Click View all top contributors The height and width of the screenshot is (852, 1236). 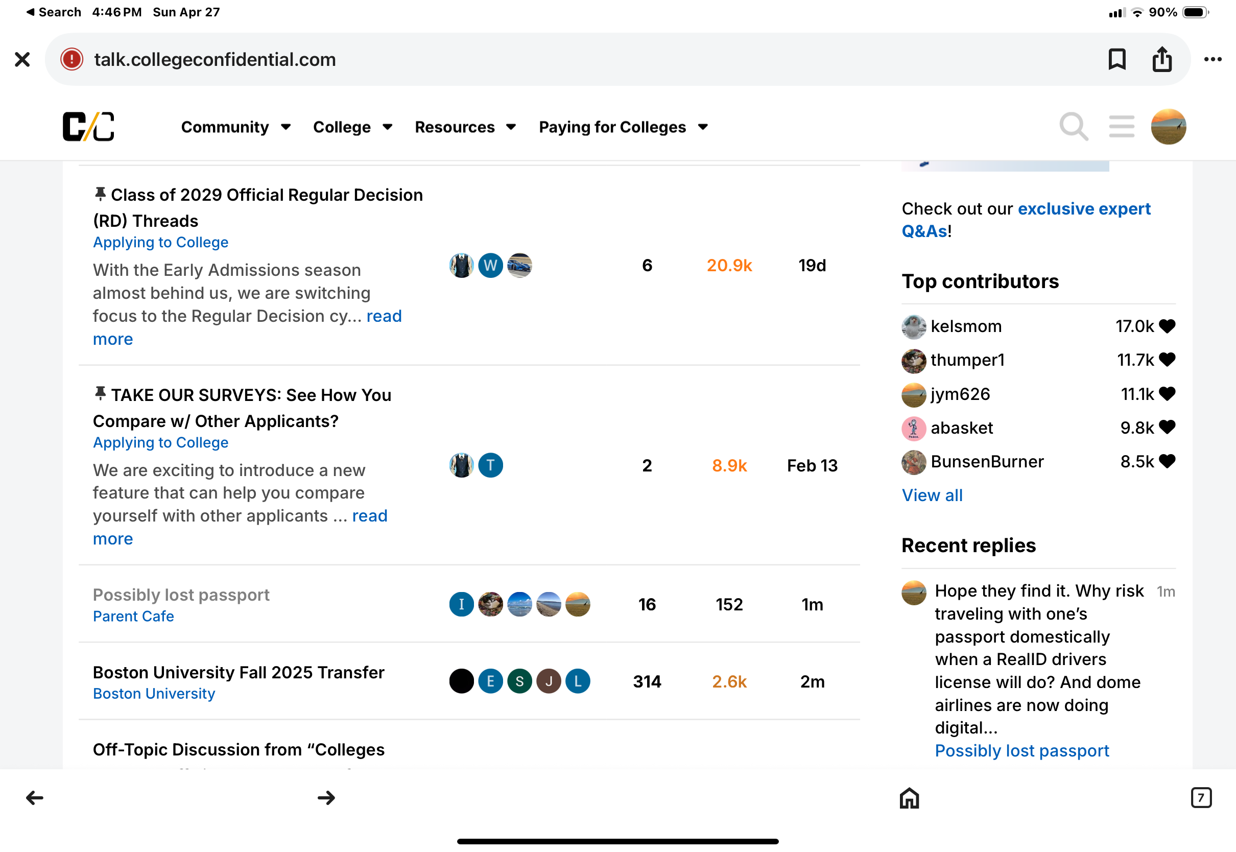(932, 495)
